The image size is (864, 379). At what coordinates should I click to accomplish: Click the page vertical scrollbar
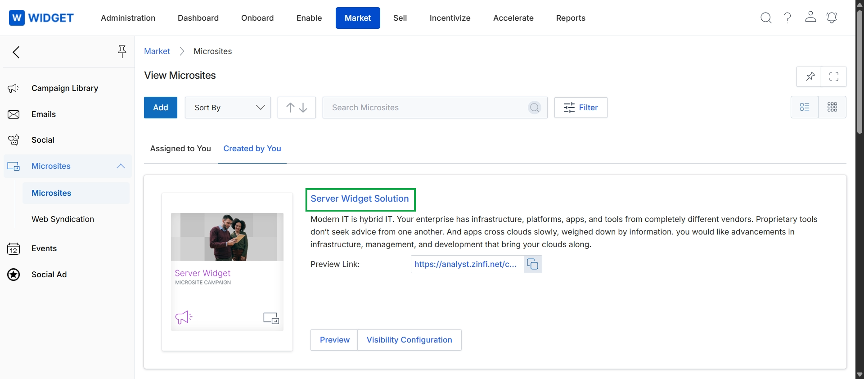coord(859,71)
